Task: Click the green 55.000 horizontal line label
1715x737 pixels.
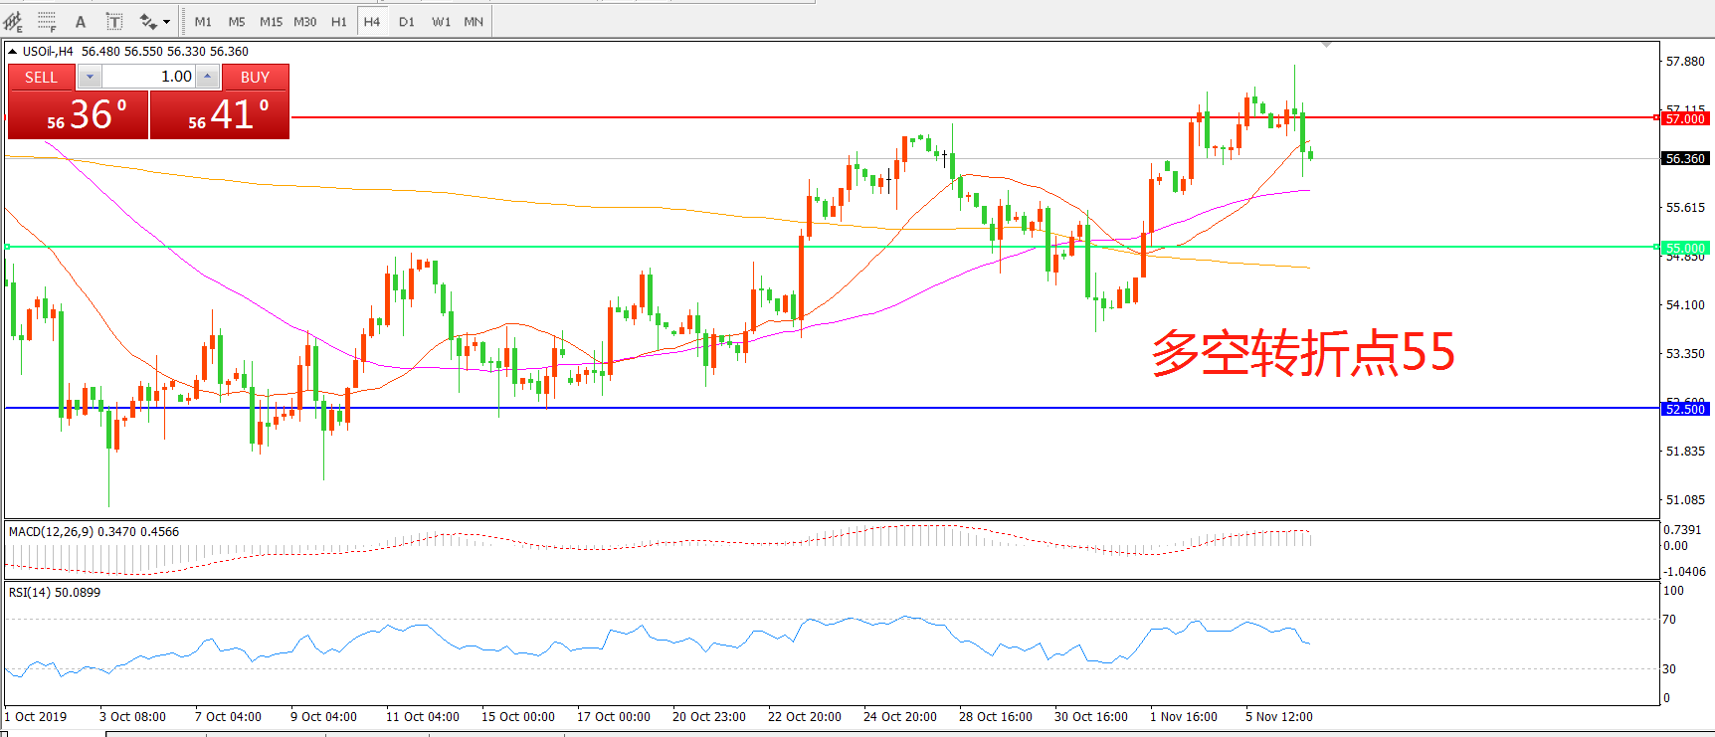Action: pos(1685,248)
